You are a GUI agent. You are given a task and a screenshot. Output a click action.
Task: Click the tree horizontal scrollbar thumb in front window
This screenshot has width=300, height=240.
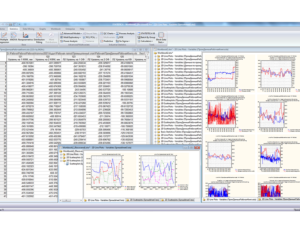point(66,200)
